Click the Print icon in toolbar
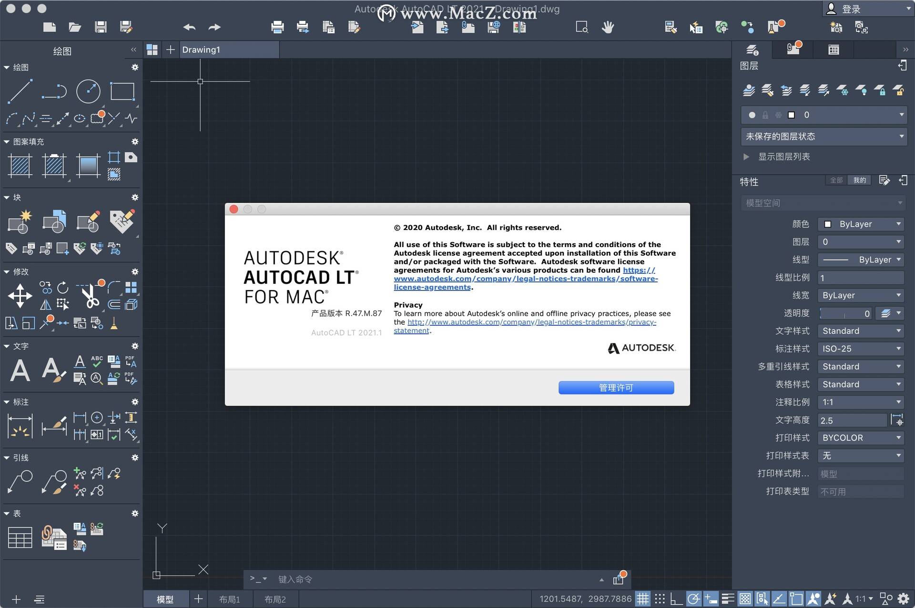 coord(277,27)
